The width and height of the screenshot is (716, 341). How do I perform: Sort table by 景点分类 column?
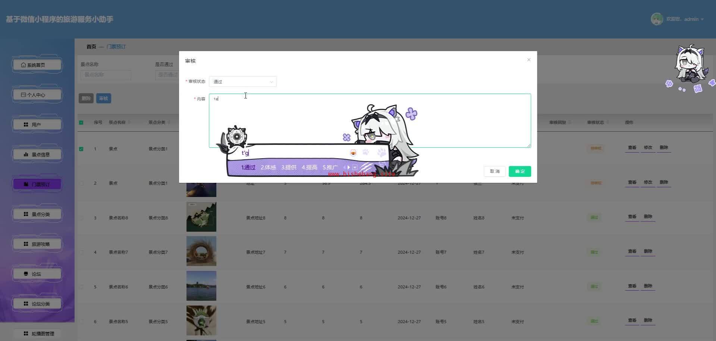pos(169,122)
